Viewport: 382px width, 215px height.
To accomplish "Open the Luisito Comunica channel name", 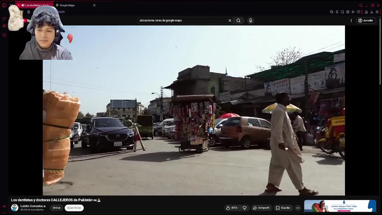I will (31, 206).
